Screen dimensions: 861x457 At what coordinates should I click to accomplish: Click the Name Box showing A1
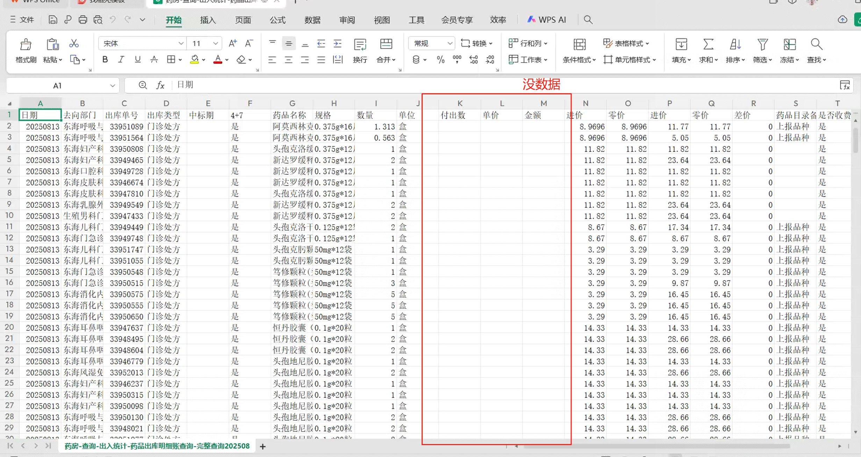58,86
